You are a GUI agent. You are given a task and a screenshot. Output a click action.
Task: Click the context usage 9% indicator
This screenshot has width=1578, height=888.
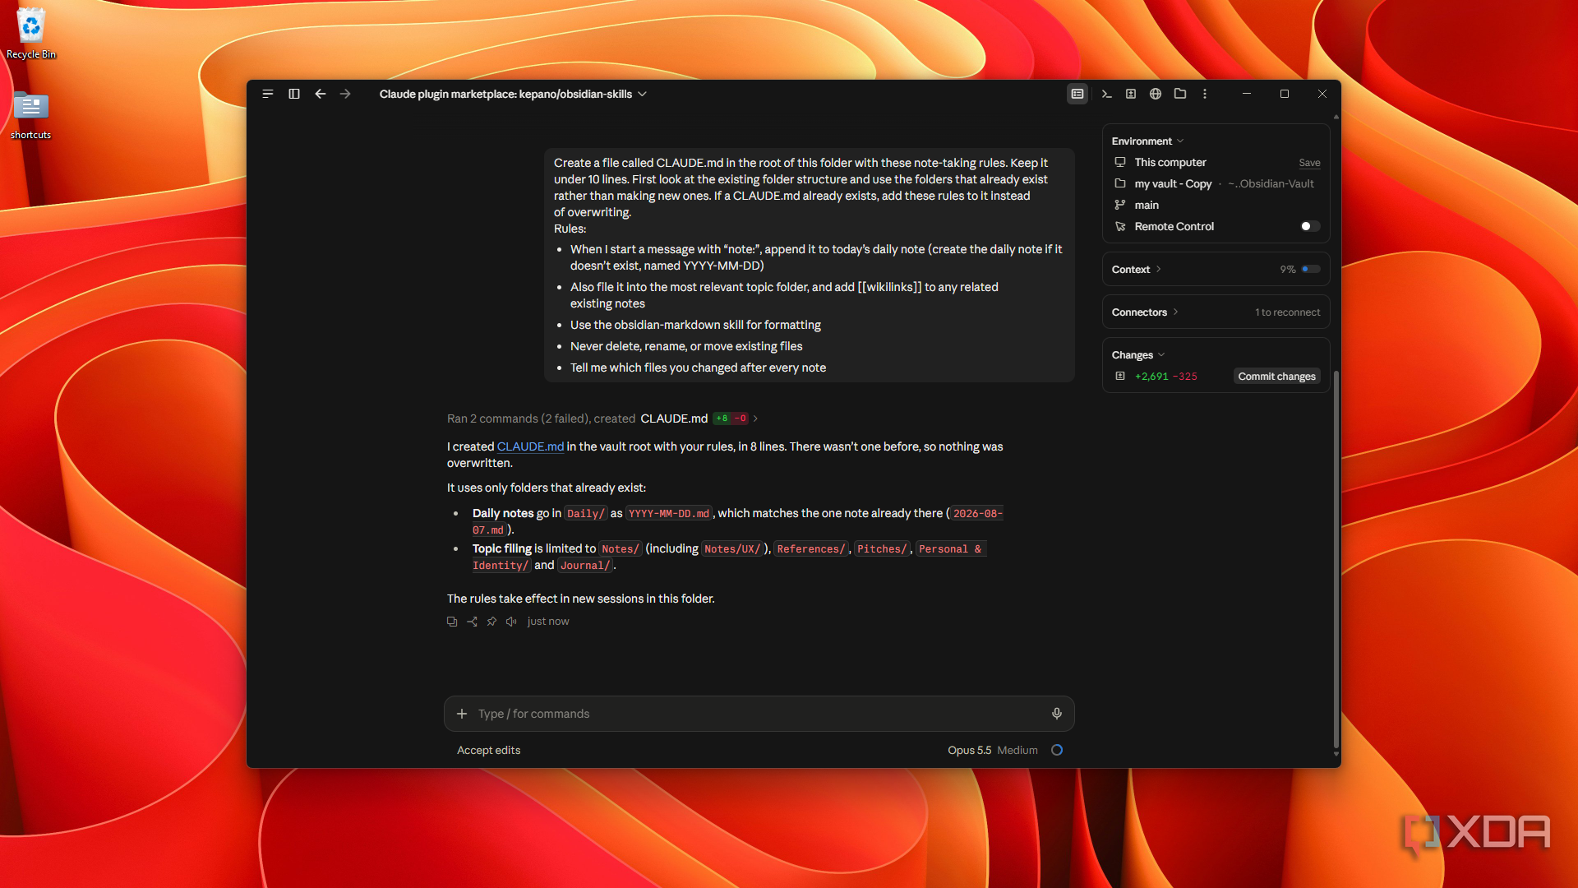pyautogui.click(x=1299, y=270)
